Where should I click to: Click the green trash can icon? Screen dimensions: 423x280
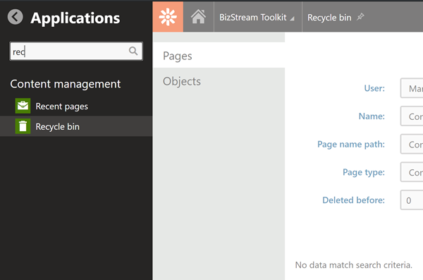pos(23,126)
